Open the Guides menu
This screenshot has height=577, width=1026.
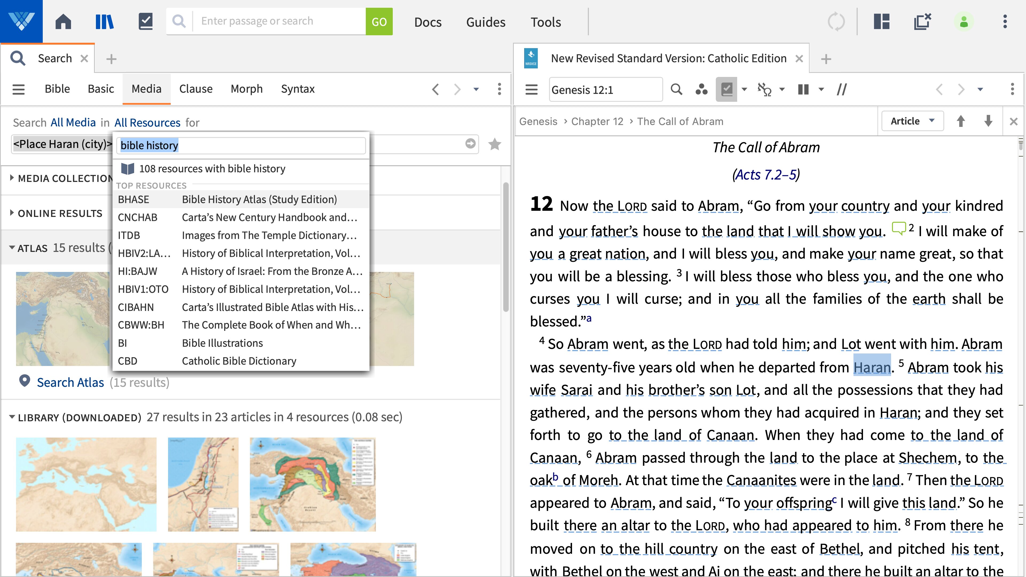click(485, 22)
